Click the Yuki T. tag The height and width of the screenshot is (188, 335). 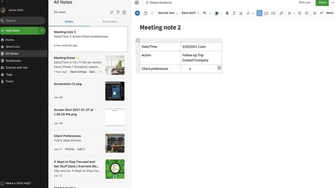(x=81, y=149)
